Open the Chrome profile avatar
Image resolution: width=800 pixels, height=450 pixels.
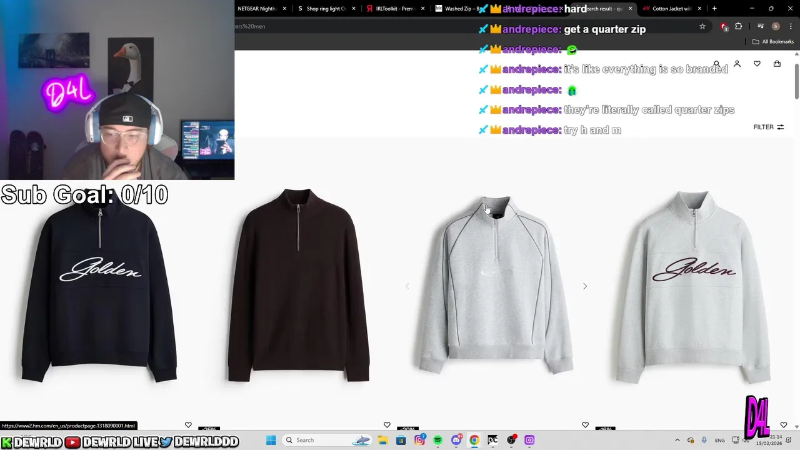click(x=776, y=26)
